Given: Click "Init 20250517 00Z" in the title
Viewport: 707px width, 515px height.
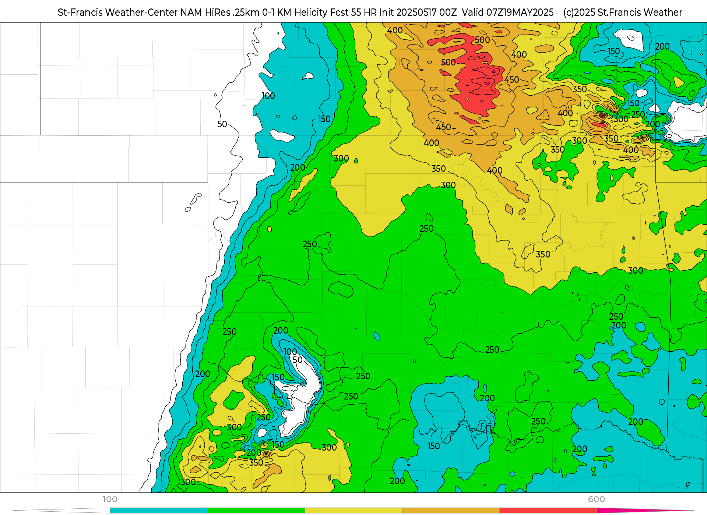Looking at the screenshot, I should [418, 13].
